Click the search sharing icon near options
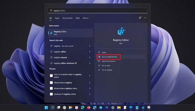Screen dimensions: 195x111 140,18
